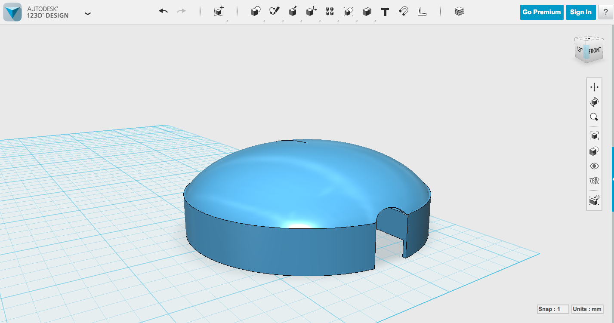This screenshot has width=614, height=323.
Task: Select the Measure tool
Action: point(422,12)
